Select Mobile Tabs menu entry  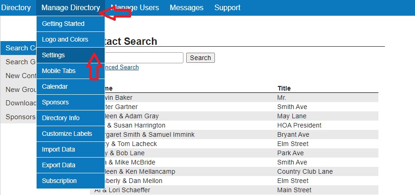(x=59, y=71)
